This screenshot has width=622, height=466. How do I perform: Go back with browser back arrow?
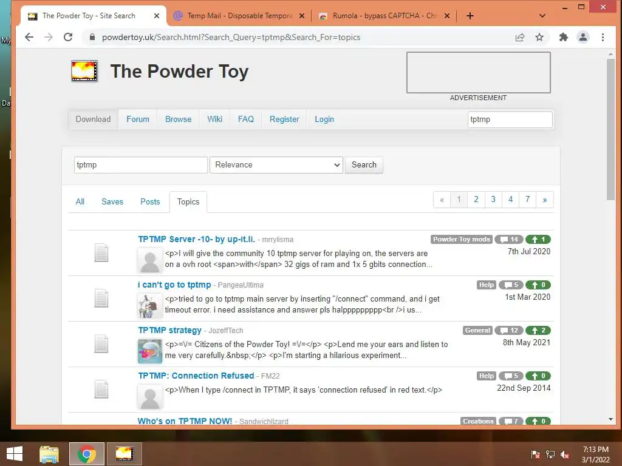[29, 37]
